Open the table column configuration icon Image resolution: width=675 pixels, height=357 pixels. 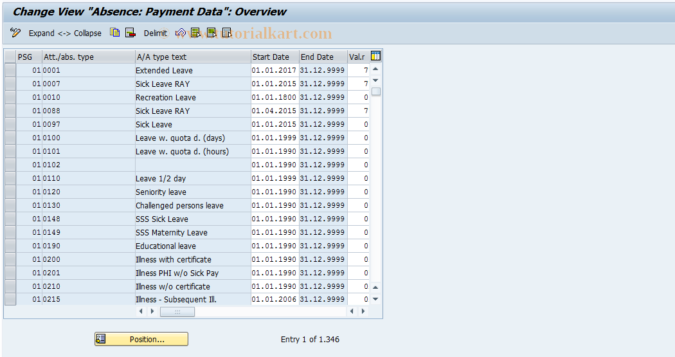coord(375,56)
